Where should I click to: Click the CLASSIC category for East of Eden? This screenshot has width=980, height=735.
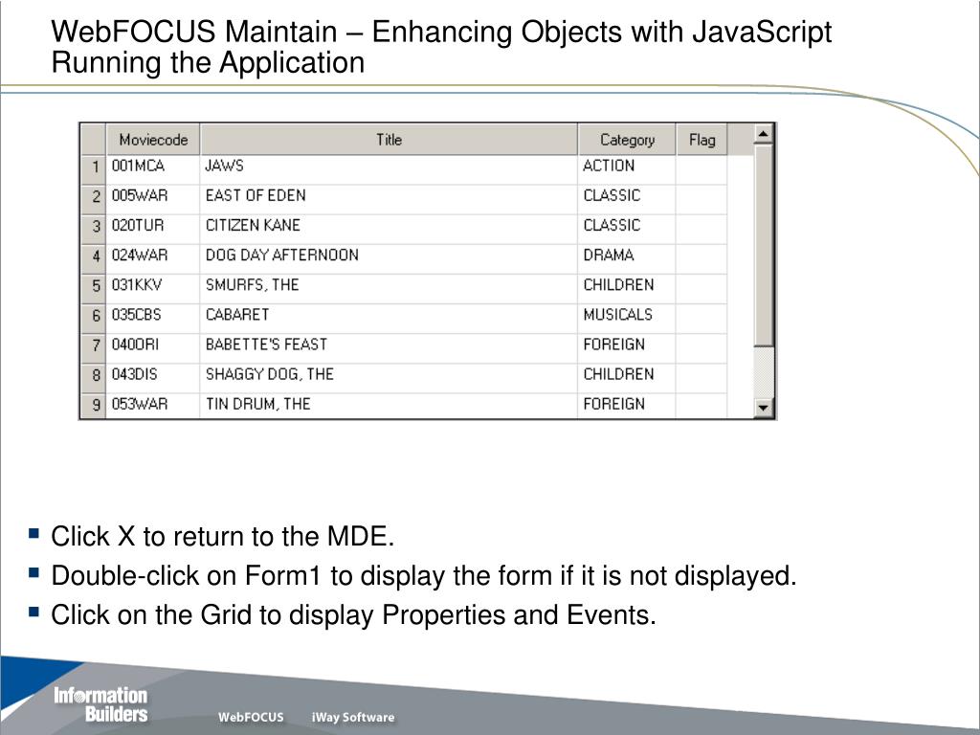tap(627, 199)
